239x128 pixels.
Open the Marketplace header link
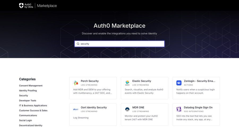coord(47,6)
